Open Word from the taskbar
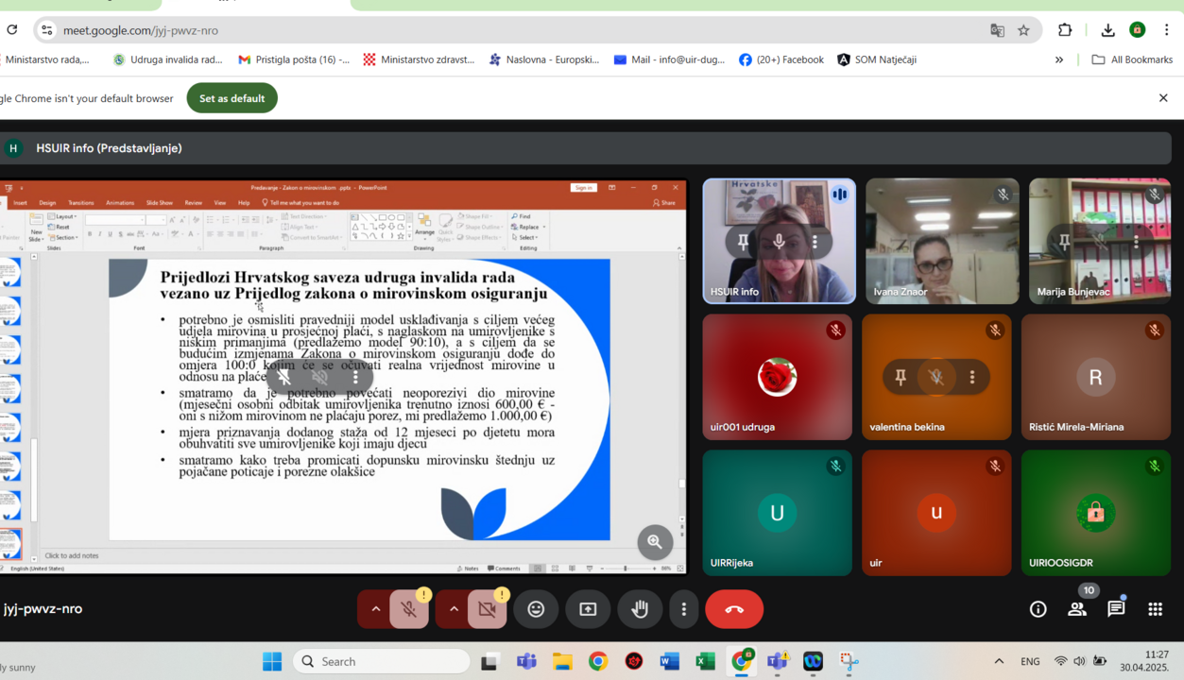 point(670,662)
